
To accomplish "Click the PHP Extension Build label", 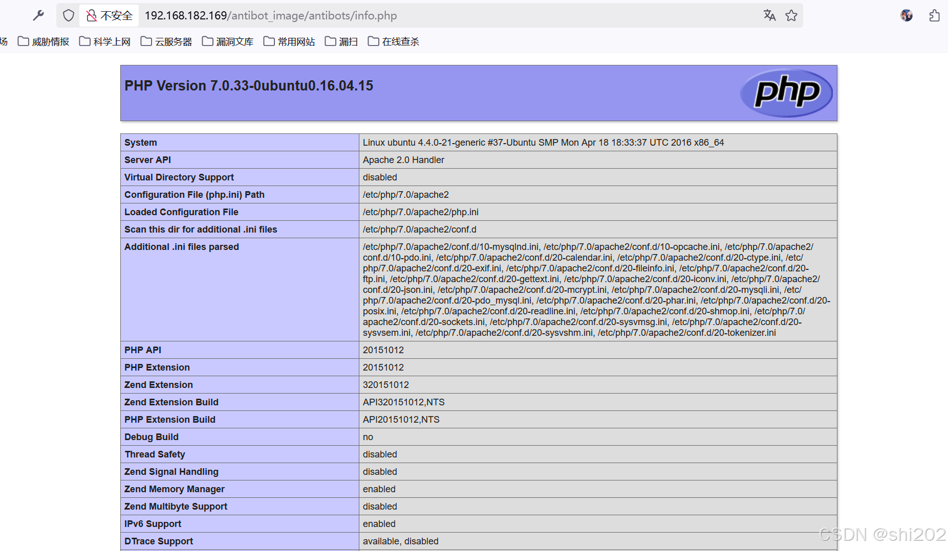I will point(170,420).
